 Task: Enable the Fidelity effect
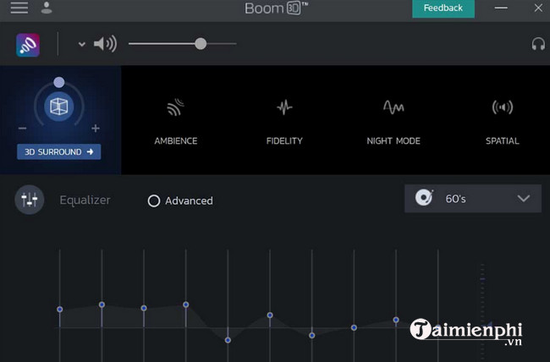[x=284, y=122]
